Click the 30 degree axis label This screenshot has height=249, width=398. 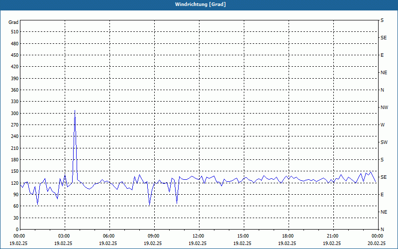pos(16,218)
